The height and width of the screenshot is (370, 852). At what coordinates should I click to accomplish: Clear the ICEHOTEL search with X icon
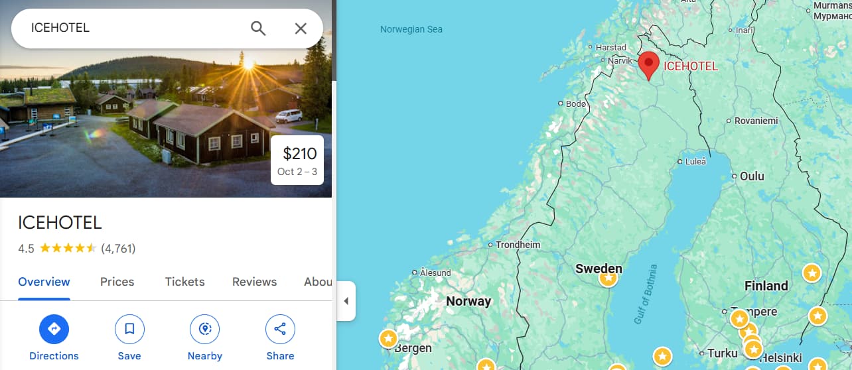click(301, 28)
